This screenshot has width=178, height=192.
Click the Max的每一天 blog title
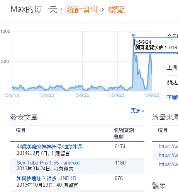(x=34, y=10)
